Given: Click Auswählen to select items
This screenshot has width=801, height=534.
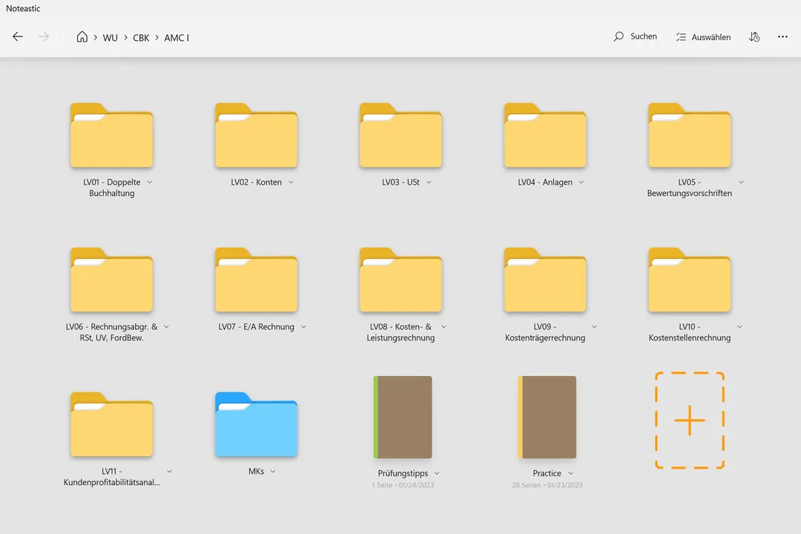Looking at the screenshot, I should click(x=703, y=37).
